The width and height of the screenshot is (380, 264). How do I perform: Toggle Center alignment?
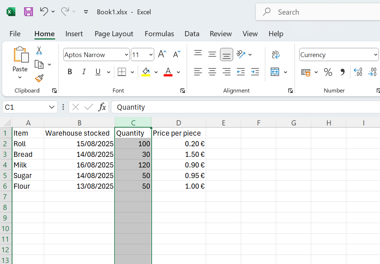click(212, 72)
